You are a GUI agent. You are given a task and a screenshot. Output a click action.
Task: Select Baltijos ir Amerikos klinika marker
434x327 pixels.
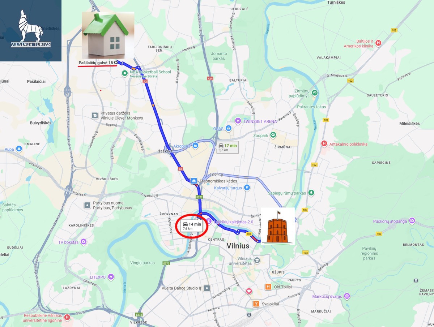click(x=378, y=43)
